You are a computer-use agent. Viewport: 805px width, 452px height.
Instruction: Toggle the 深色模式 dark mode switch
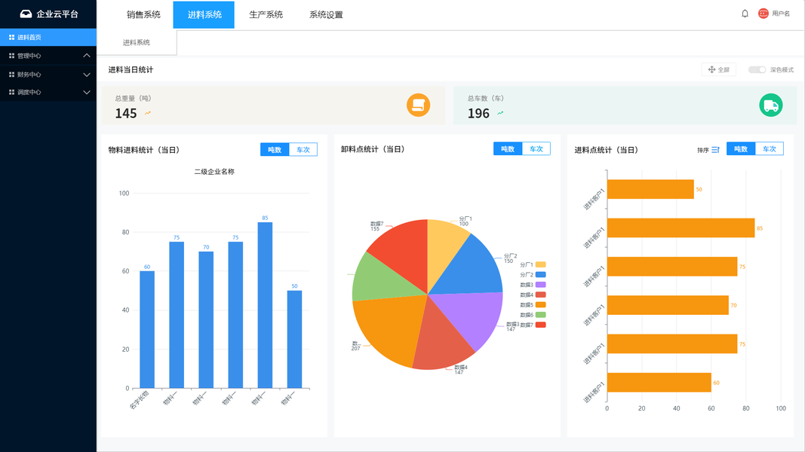[x=757, y=70]
